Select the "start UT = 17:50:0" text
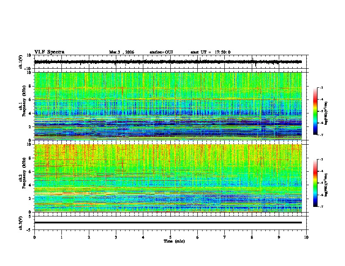This screenshot has height=266, width=345. 210,52
